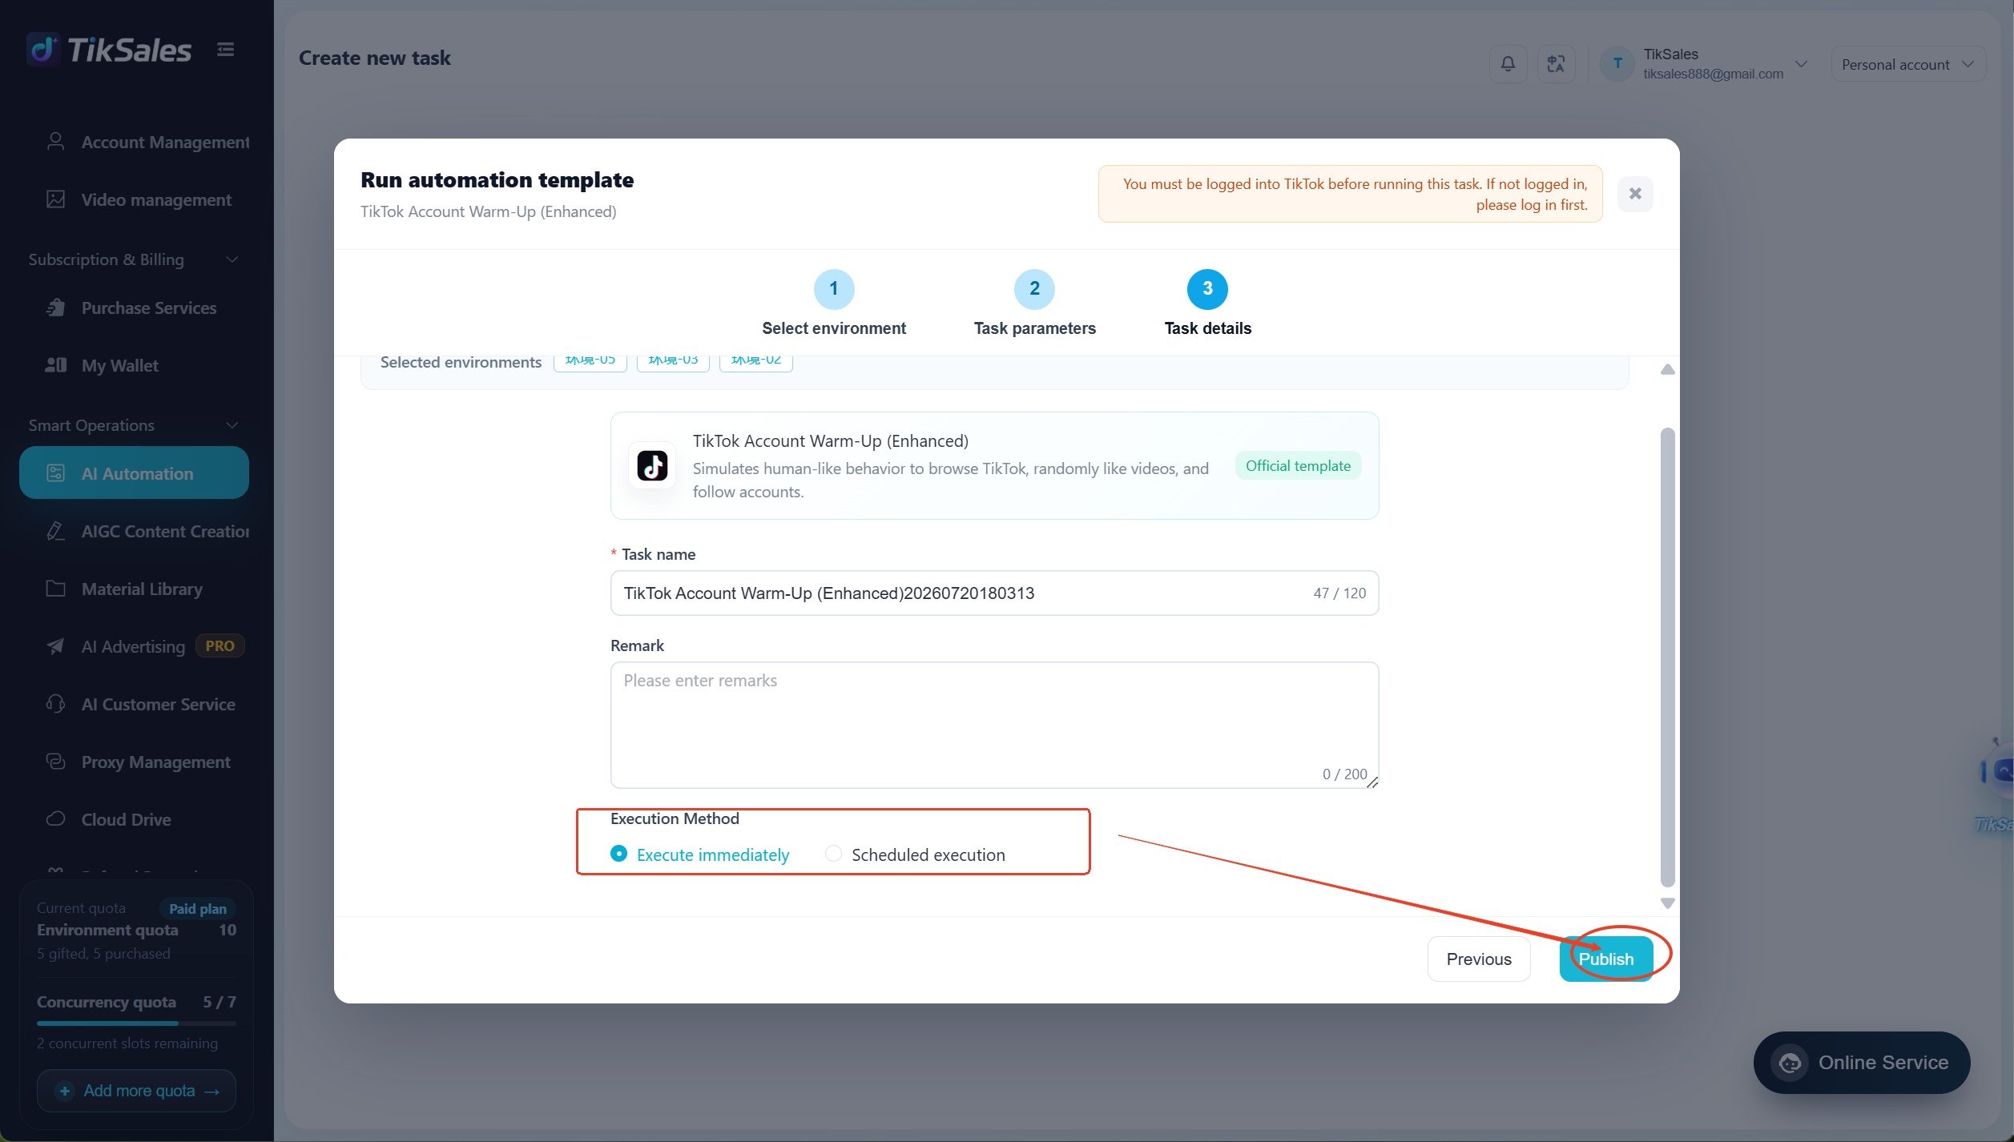The height and width of the screenshot is (1142, 2014).
Task: Toggle the sidebar collapse hamburger icon
Action: point(226,50)
